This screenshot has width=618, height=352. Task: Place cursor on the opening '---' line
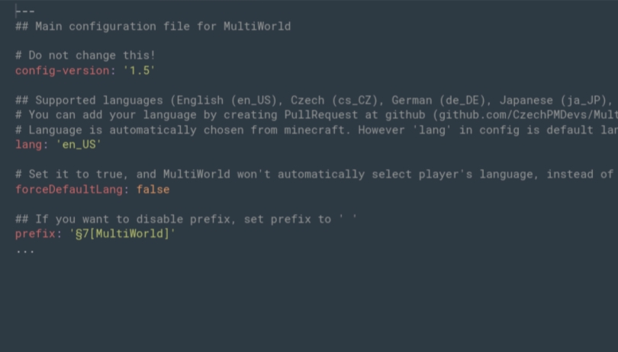click(x=25, y=11)
